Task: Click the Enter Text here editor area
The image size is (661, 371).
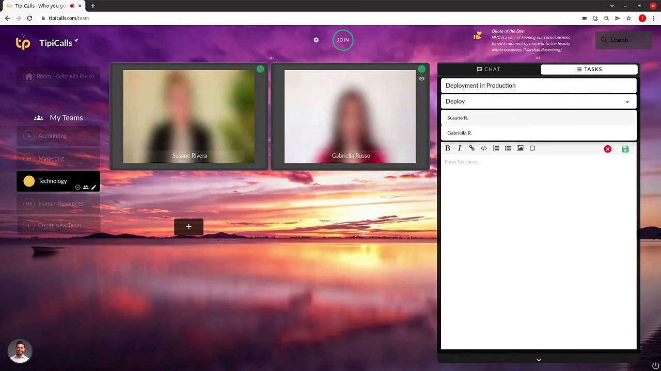Action: coord(539,252)
